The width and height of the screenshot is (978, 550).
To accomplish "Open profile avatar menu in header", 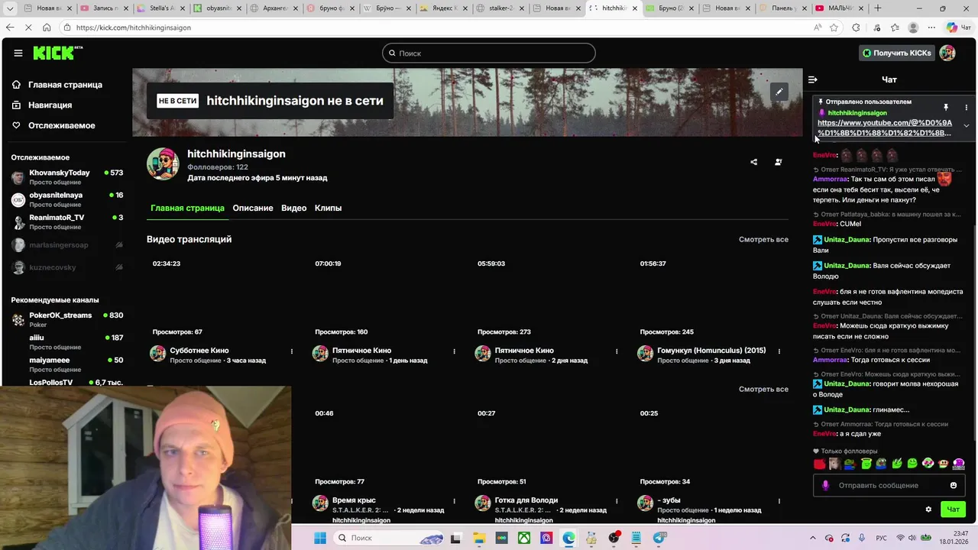I will pos(947,53).
